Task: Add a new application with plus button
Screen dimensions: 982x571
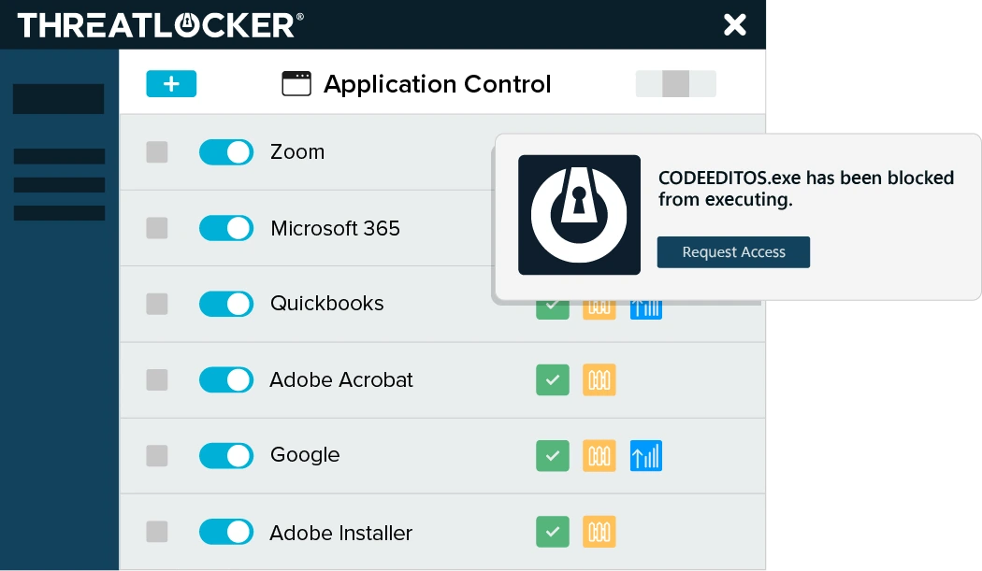Action: coord(171,84)
